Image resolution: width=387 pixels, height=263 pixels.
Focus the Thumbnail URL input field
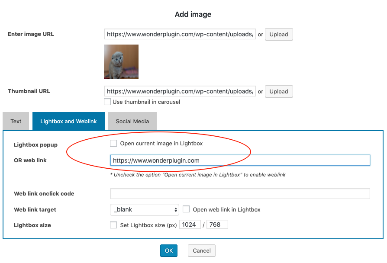click(x=180, y=91)
